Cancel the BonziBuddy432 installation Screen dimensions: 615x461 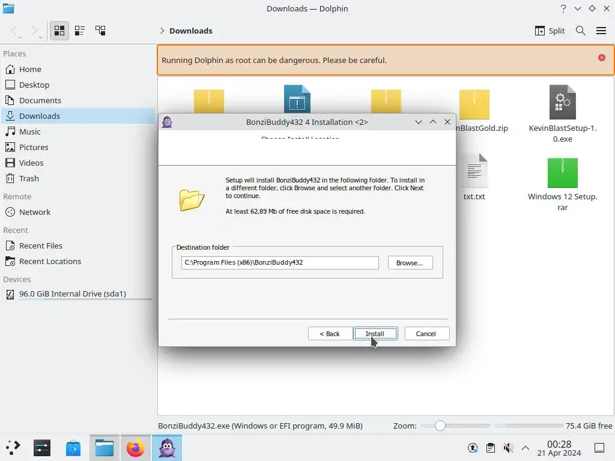tap(427, 334)
